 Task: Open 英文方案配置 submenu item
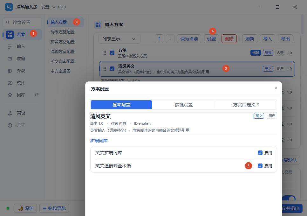pyautogui.click(x=63, y=61)
